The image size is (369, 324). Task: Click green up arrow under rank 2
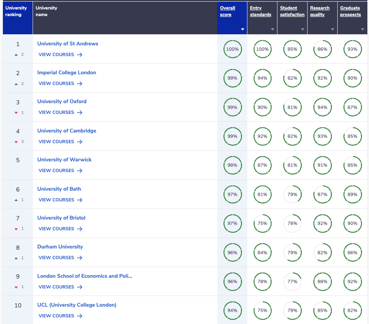(x=16, y=84)
